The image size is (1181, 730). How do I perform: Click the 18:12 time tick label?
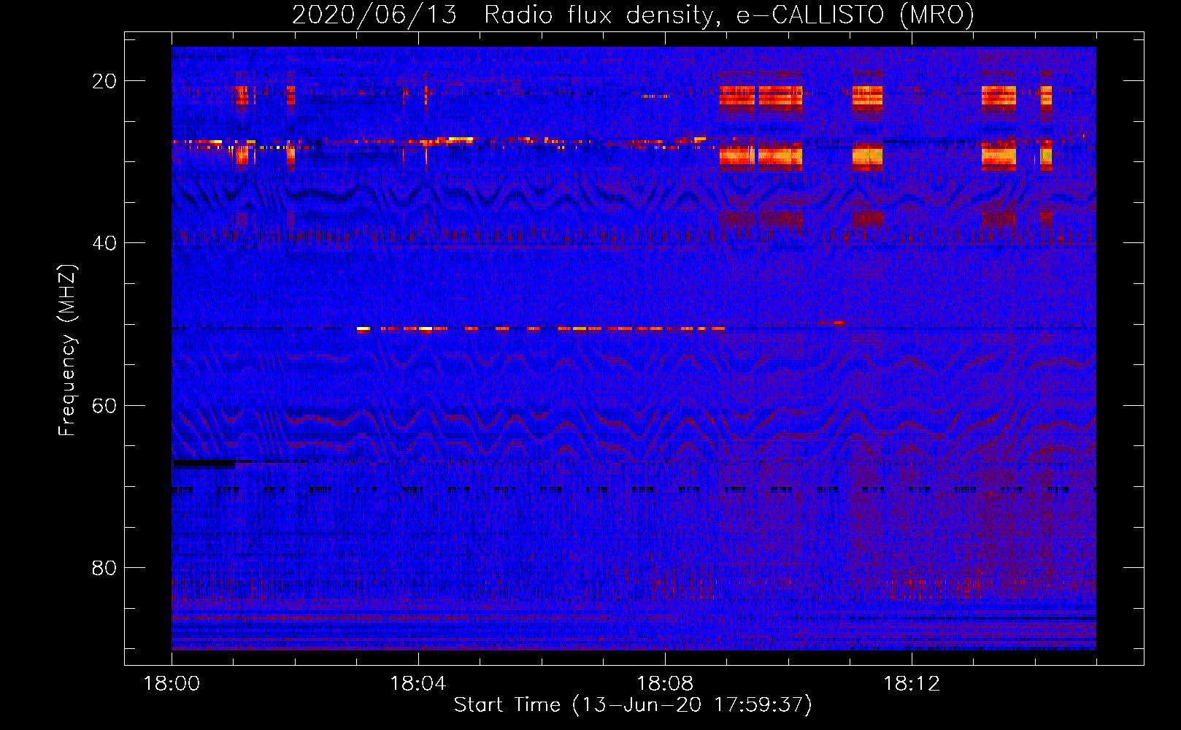click(x=912, y=683)
